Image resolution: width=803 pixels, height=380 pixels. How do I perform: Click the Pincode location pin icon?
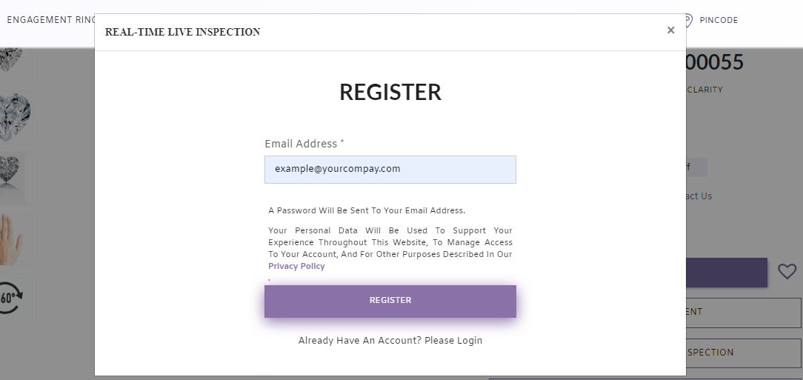(688, 20)
